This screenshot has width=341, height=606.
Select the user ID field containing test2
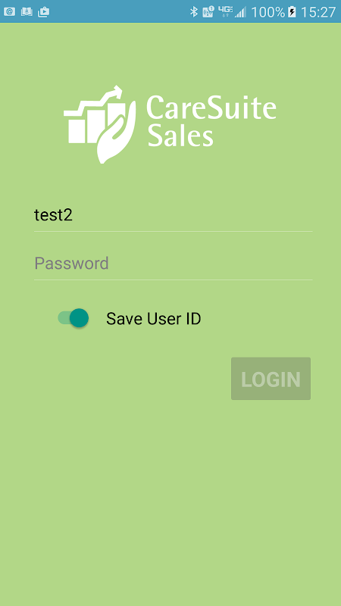(174, 215)
